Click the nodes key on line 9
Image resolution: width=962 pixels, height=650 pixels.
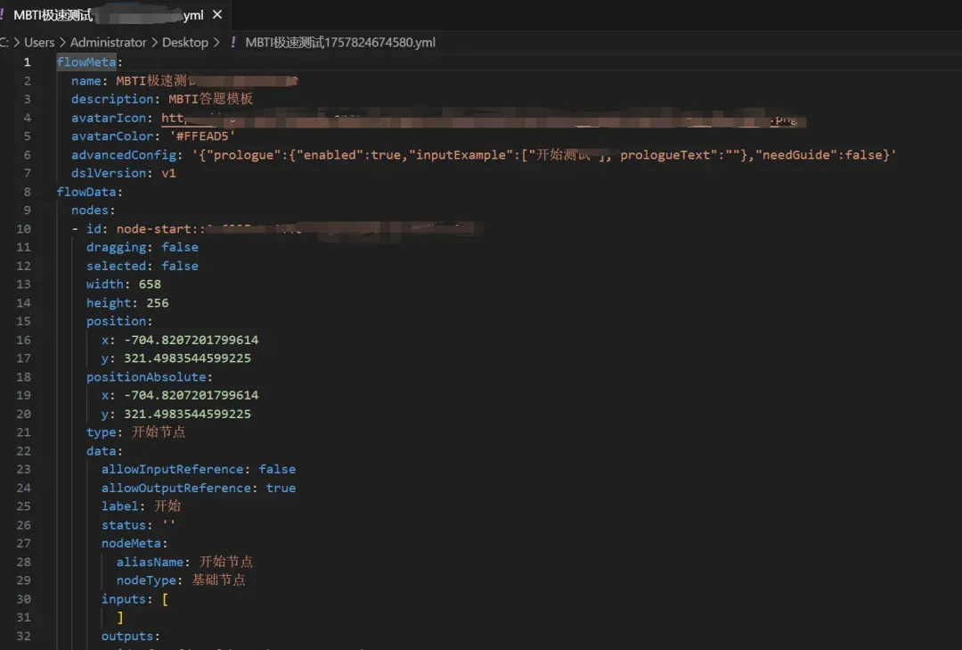point(90,210)
